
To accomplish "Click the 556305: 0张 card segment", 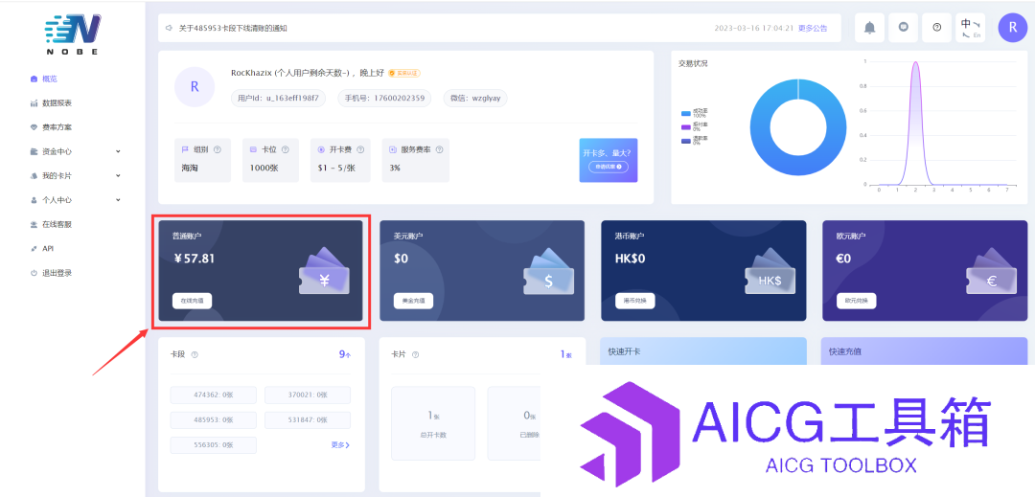I will click(213, 445).
